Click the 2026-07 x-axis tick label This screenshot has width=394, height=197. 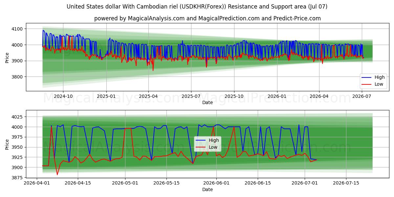362,97
